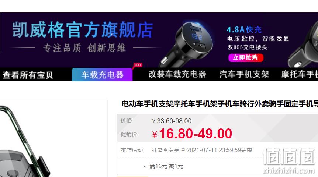
Task: Click the 本店活动 label
Action: [x=132, y=150]
